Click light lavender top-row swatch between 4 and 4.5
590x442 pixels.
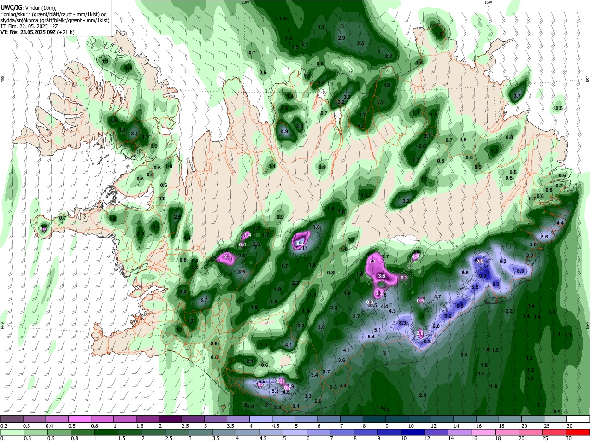tap(260, 419)
